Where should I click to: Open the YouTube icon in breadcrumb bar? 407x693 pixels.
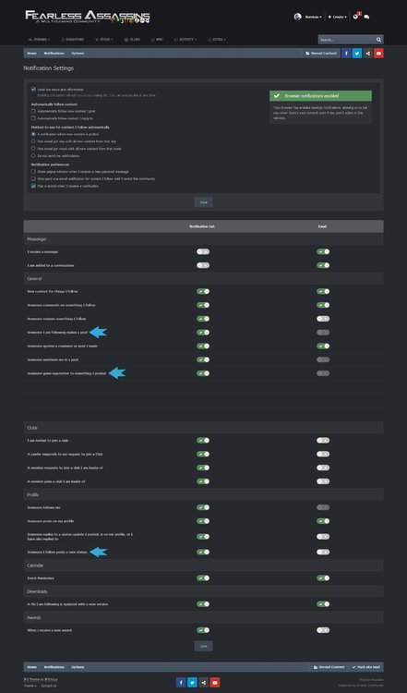pyautogui.click(x=378, y=53)
